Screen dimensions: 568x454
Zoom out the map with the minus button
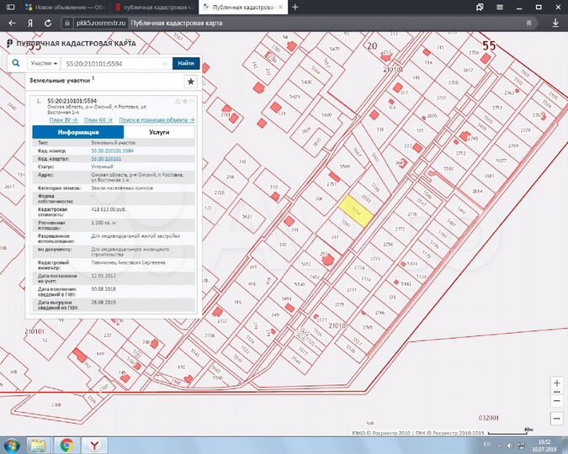[x=557, y=401]
